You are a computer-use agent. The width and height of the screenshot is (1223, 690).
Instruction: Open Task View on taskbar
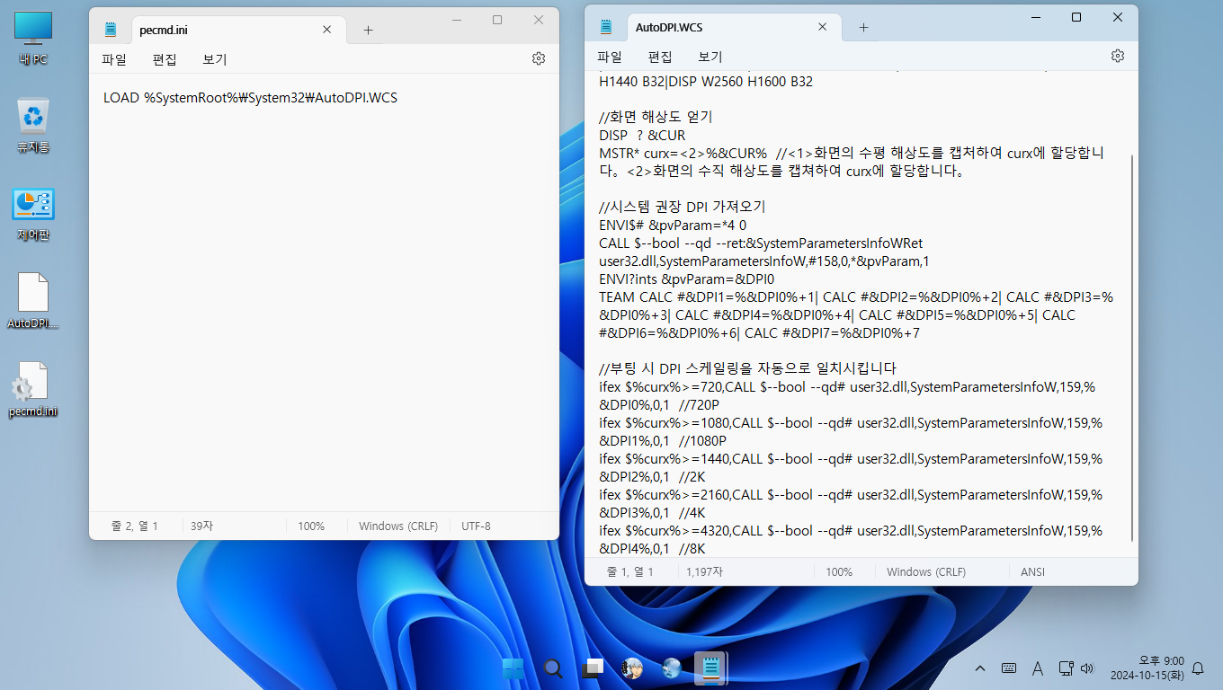click(593, 668)
